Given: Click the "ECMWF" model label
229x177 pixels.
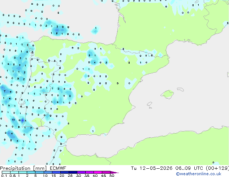Looking at the screenshot, I should click(x=58, y=168).
